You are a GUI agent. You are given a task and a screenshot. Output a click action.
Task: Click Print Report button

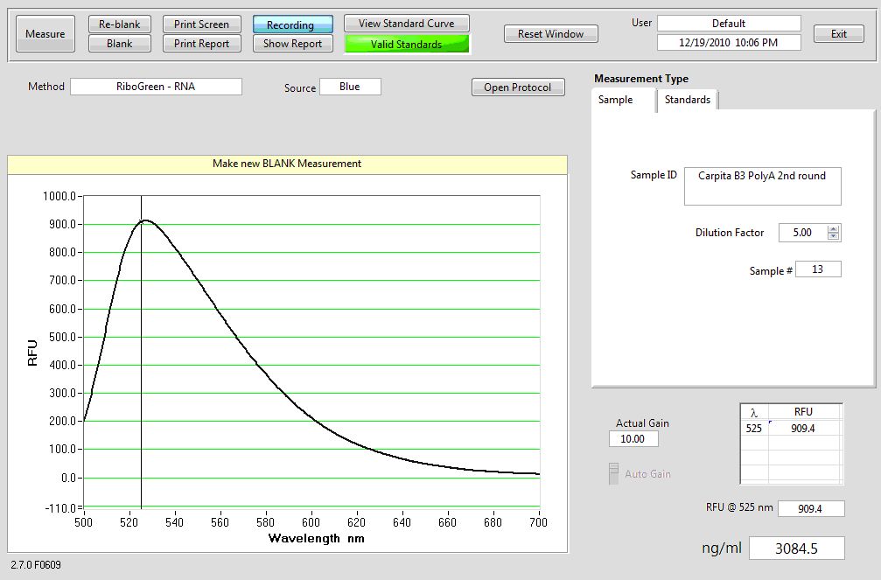point(202,43)
